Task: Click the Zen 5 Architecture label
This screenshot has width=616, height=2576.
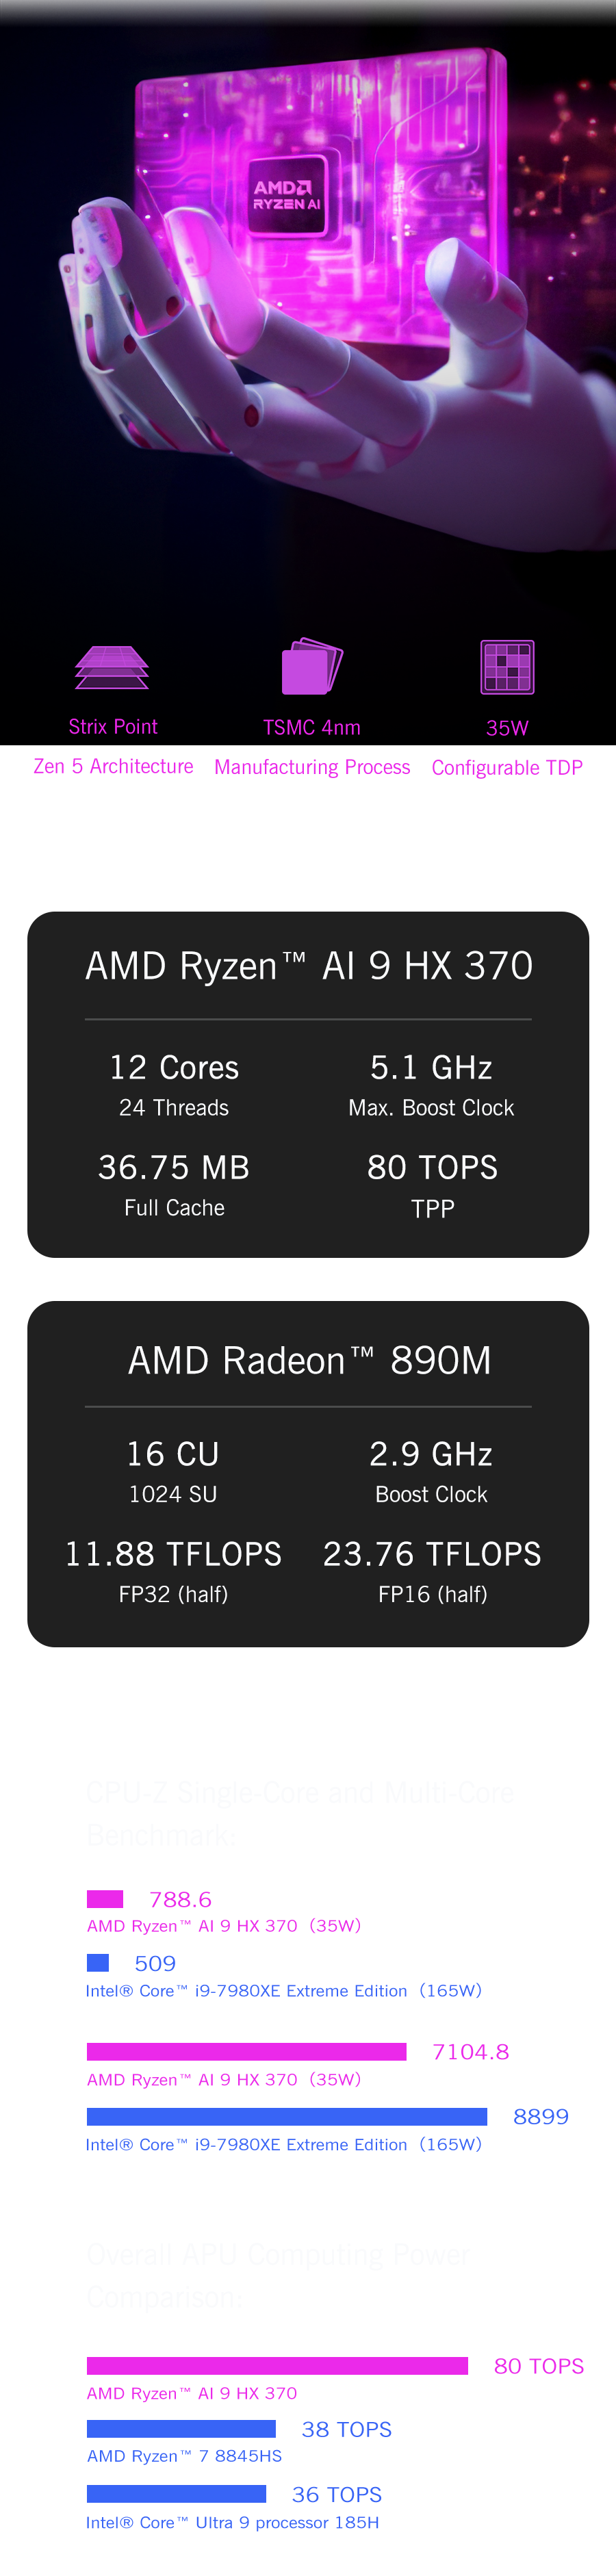Action: click(x=113, y=766)
